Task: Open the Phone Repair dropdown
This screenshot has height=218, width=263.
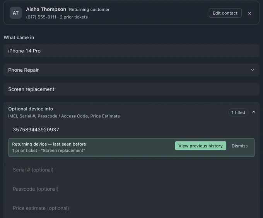Action: coord(131,70)
